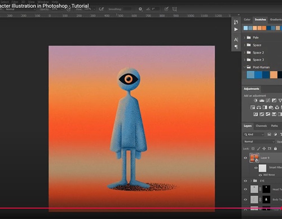Filter layers by adjustment layer icon

pyautogui.click(x=275, y=134)
